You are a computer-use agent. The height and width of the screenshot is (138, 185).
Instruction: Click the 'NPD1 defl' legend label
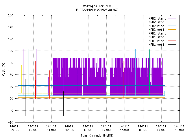tap(156, 45)
